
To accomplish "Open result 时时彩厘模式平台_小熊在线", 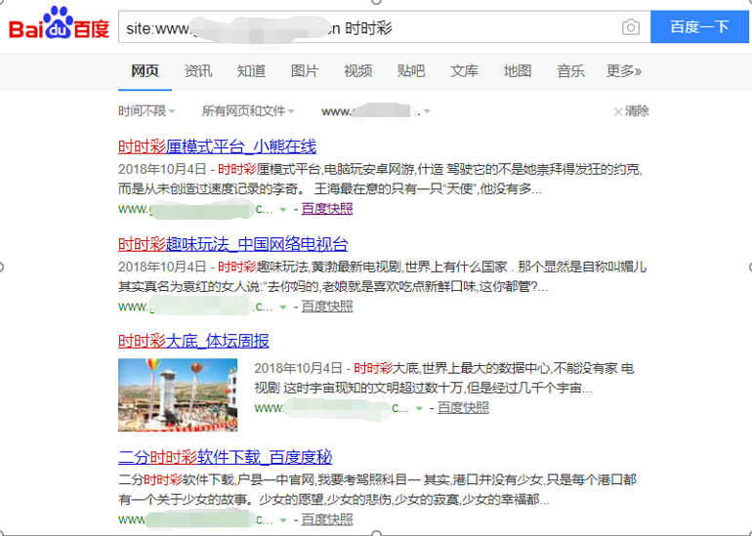I will point(217,146).
